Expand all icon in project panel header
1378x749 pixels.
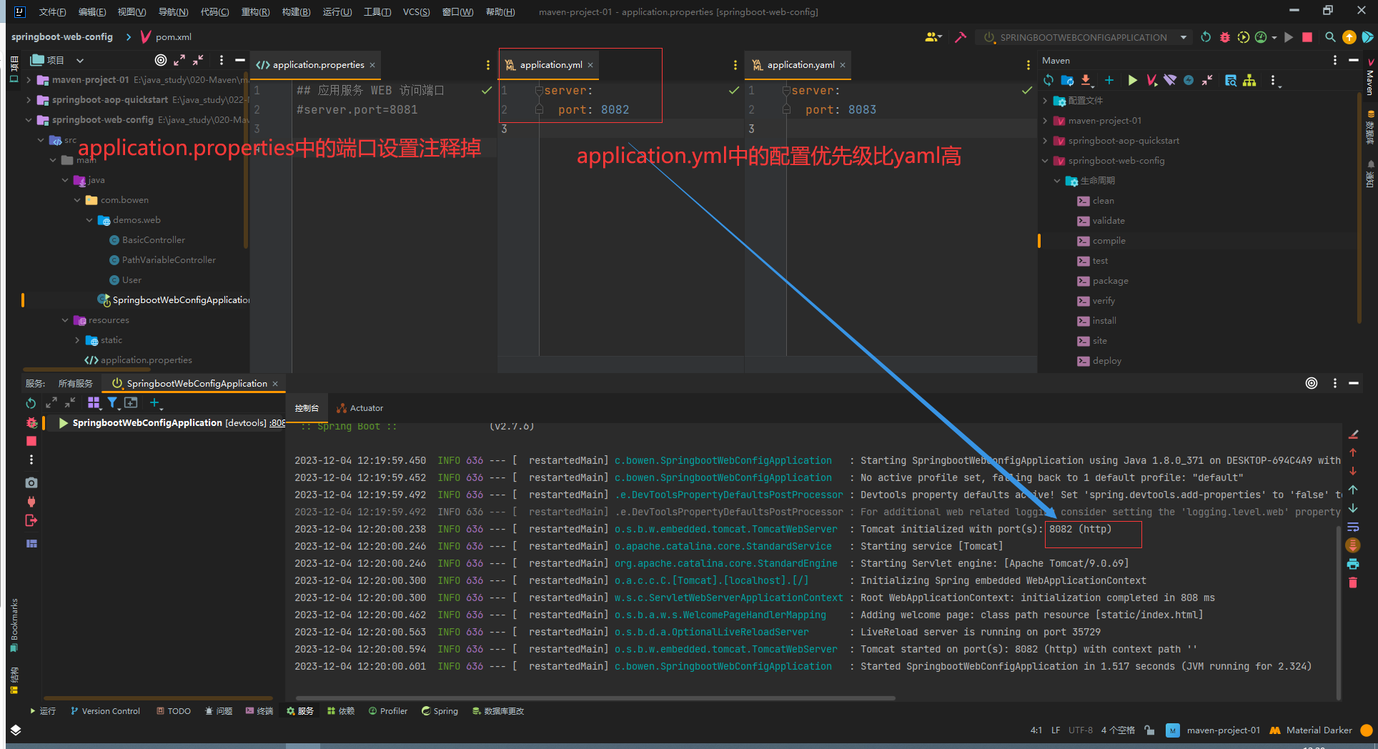coord(179,60)
